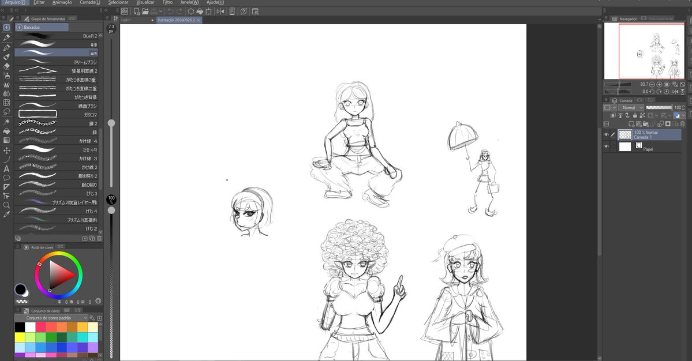The image size is (692, 361).
Task: Click the Fill icon in command bar
Action: coord(200,12)
